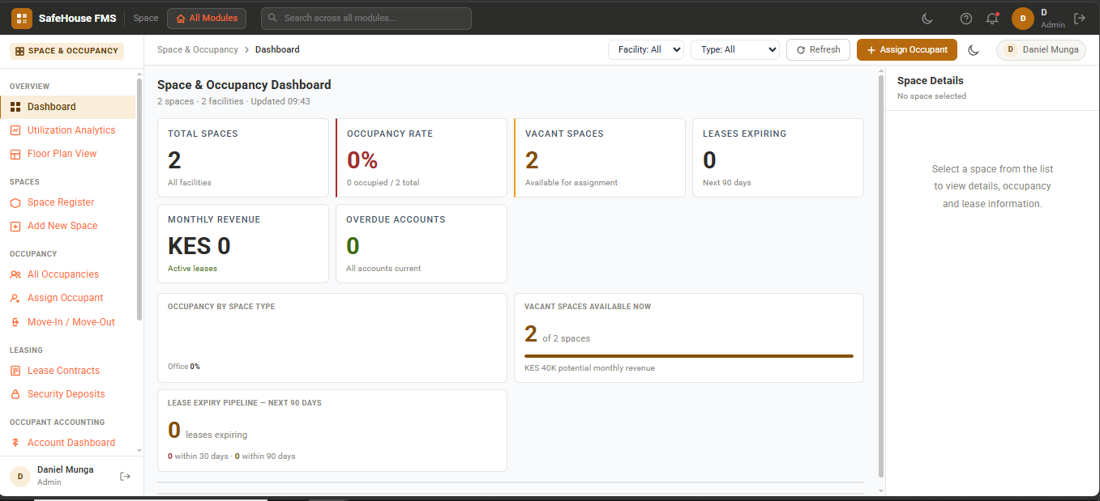Click the Occupancy Rate card

[422, 158]
